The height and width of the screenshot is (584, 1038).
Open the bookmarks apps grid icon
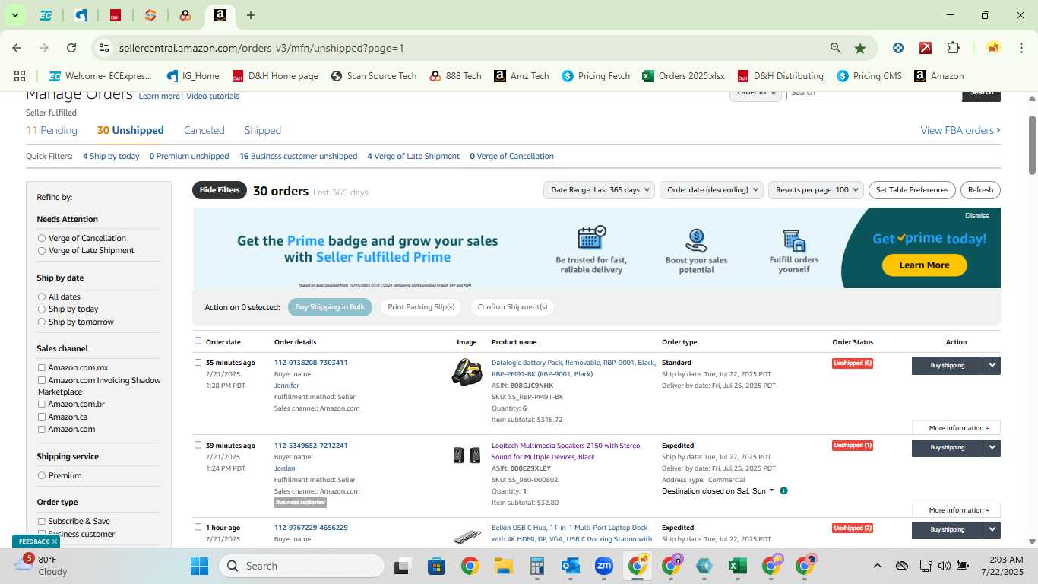pos(20,76)
